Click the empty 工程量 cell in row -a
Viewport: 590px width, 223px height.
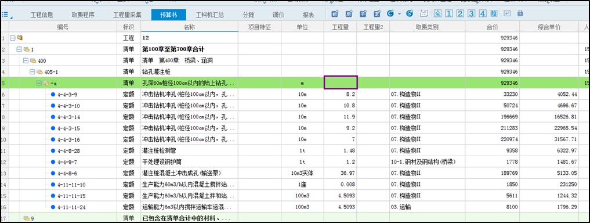[x=341, y=82]
